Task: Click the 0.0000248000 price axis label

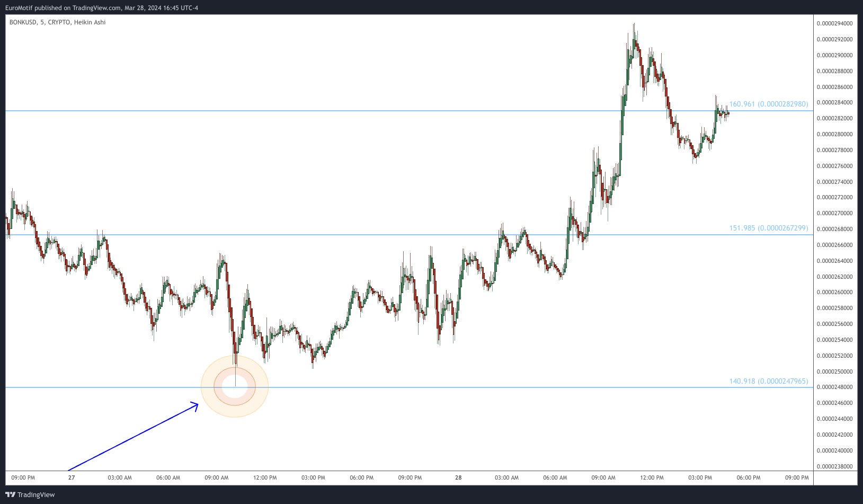Action: coord(835,387)
